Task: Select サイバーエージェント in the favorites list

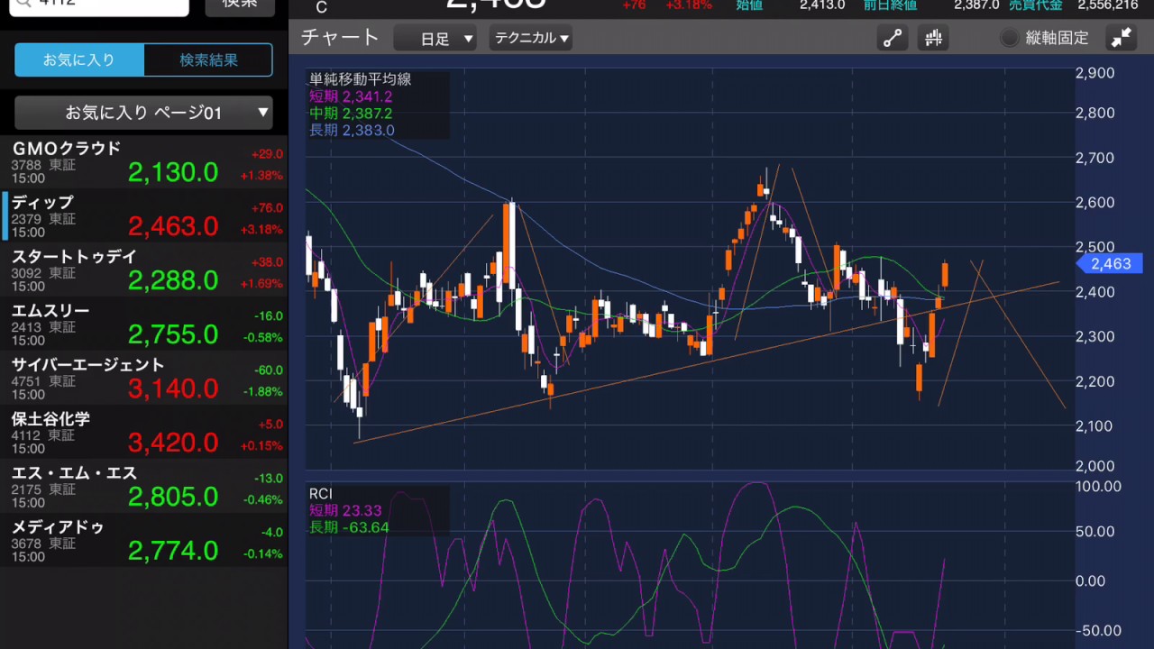Action: [143, 379]
